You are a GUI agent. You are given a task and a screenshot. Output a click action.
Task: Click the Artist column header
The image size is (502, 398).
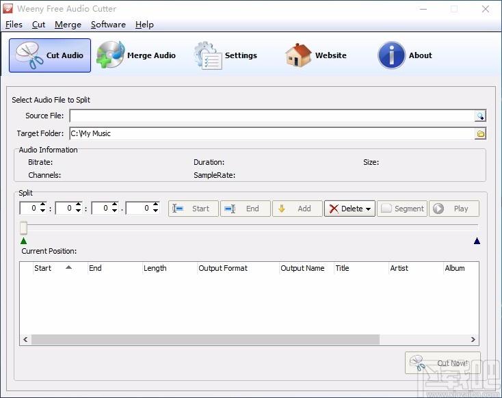[417, 268]
